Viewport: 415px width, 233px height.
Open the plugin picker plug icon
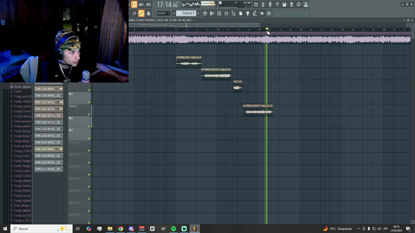coord(248,13)
